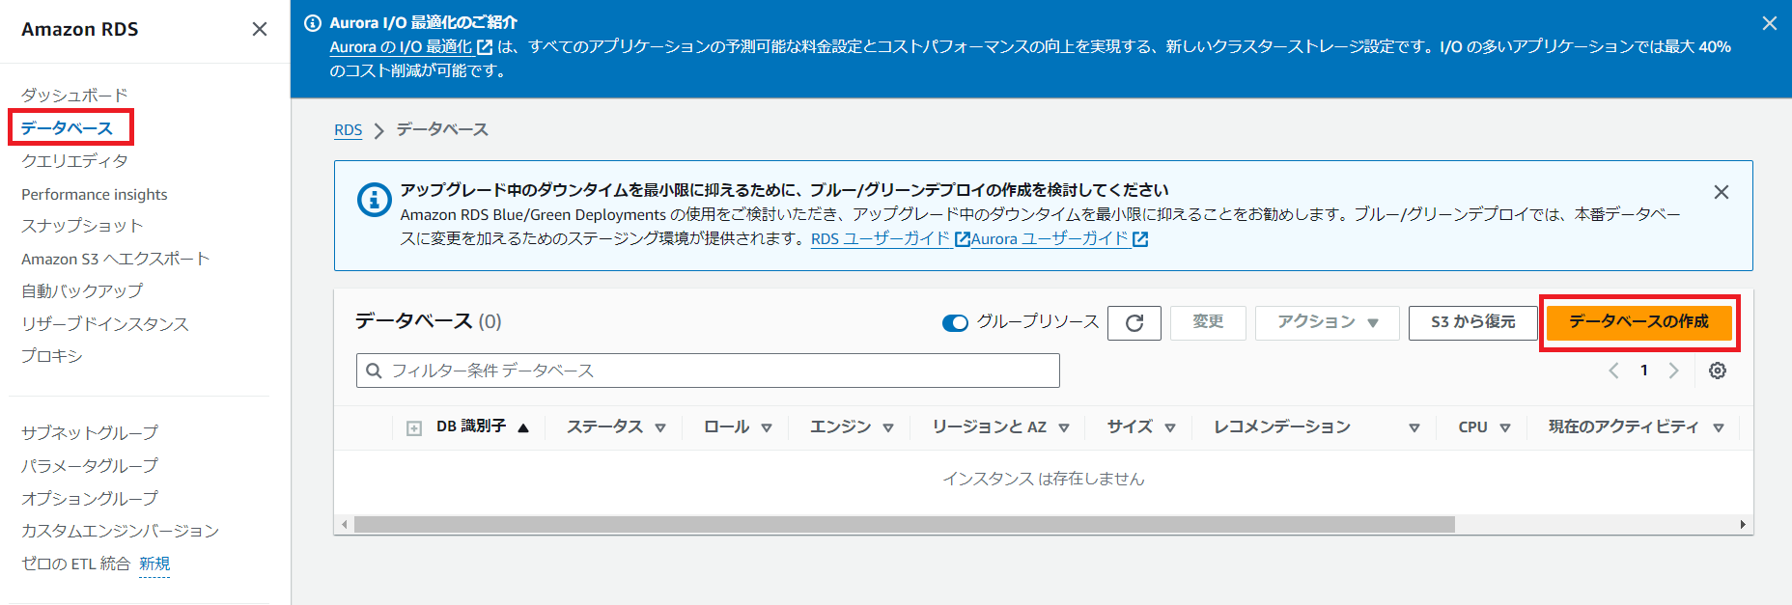
Task: Select Performance insights in sidebar
Action: coord(95,194)
